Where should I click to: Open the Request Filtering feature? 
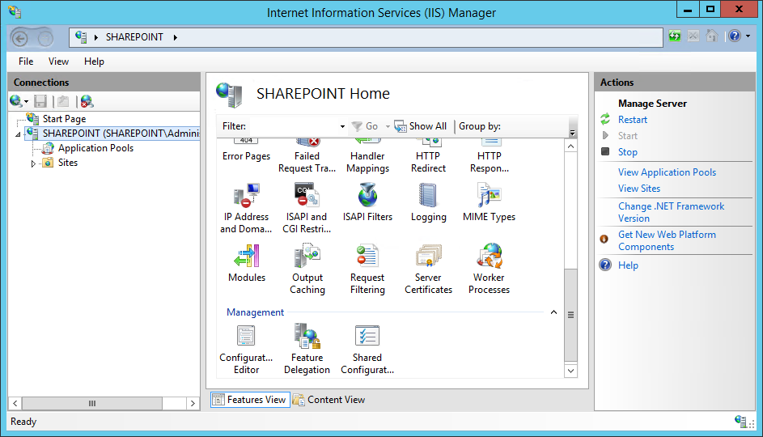click(x=367, y=269)
